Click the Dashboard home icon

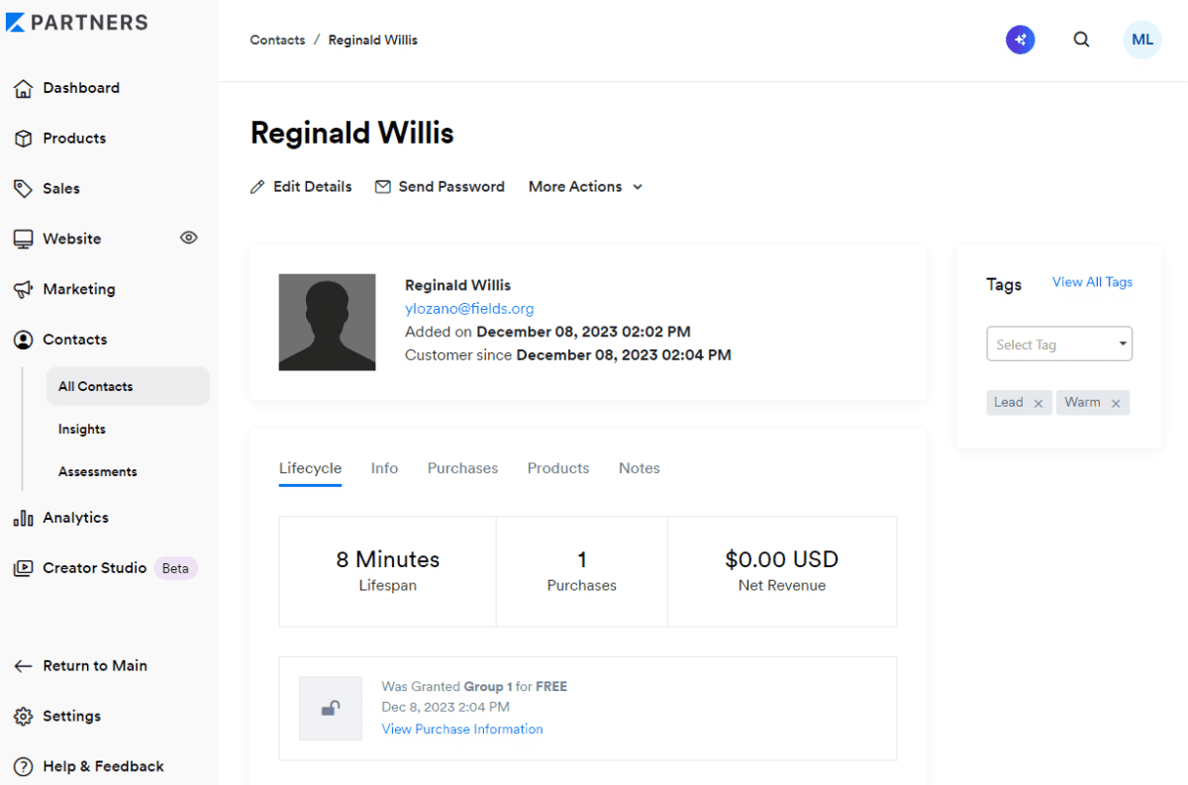click(23, 88)
